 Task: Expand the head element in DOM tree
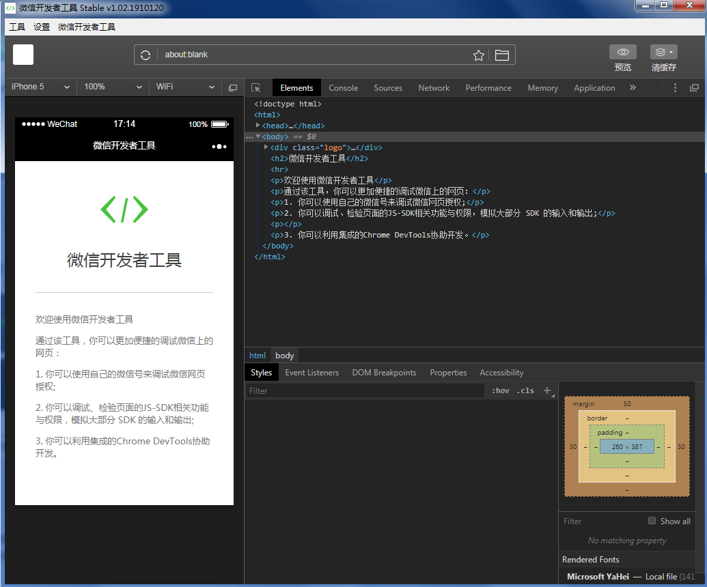coord(258,126)
